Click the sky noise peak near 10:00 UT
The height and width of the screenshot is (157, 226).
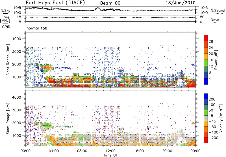pos(98,9)
